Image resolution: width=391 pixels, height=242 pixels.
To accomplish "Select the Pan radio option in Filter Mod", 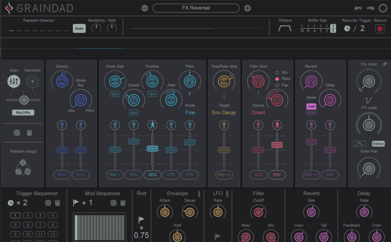I will click(277, 86).
